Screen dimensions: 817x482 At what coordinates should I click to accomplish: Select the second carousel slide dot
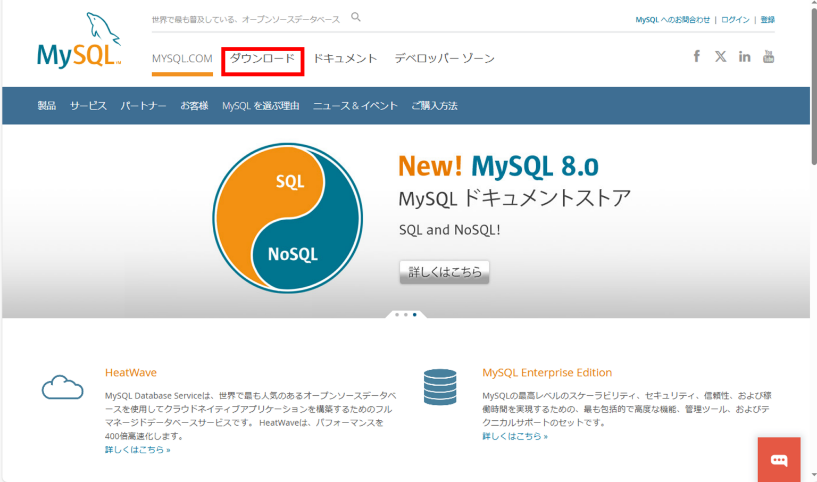coord(405,315)
